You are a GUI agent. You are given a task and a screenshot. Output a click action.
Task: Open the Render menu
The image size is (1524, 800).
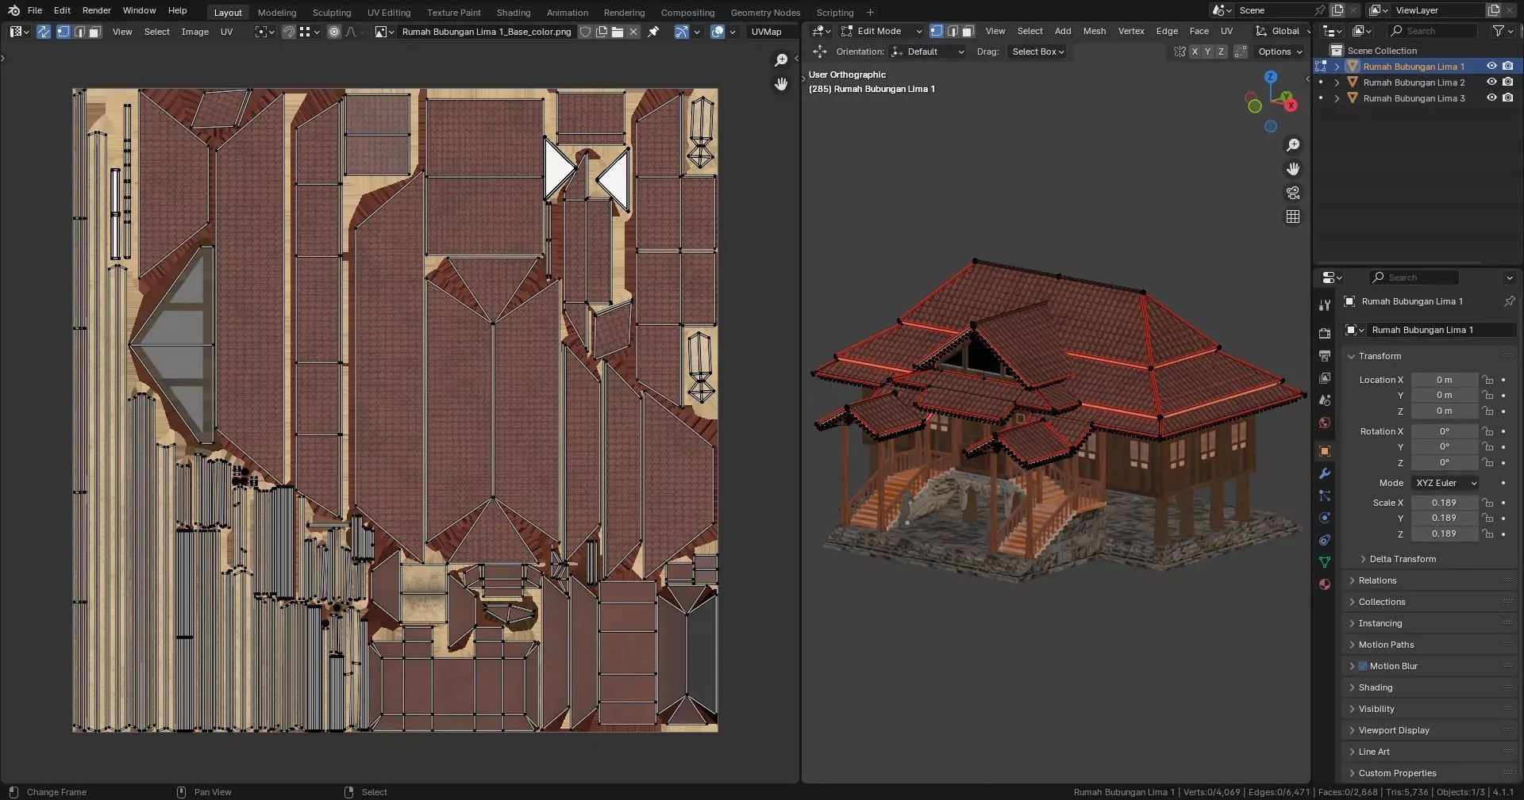point(97,10)
